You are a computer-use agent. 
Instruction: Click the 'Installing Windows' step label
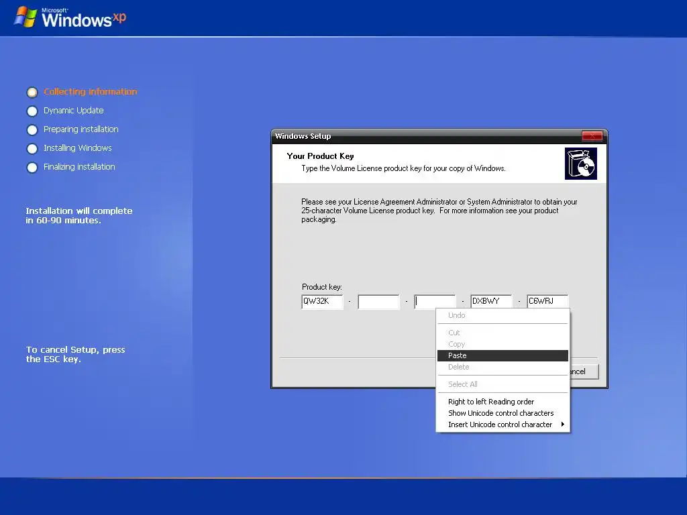pos(78,148)
